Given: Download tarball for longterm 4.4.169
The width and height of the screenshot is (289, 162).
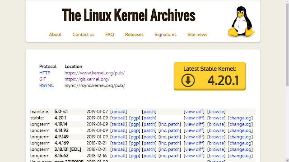Looking at the screenshot, I should pos(119,143).
